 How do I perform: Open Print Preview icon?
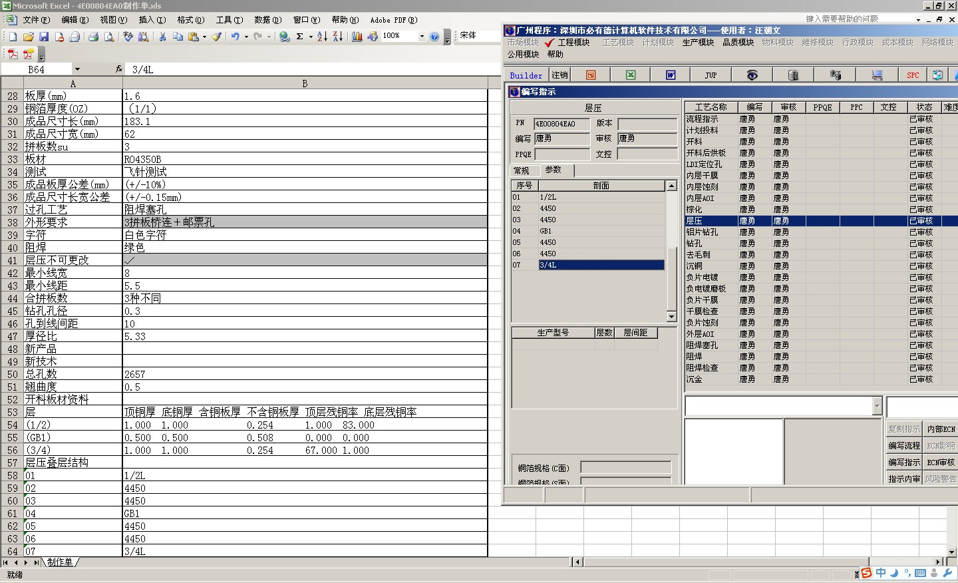[109, 37]
